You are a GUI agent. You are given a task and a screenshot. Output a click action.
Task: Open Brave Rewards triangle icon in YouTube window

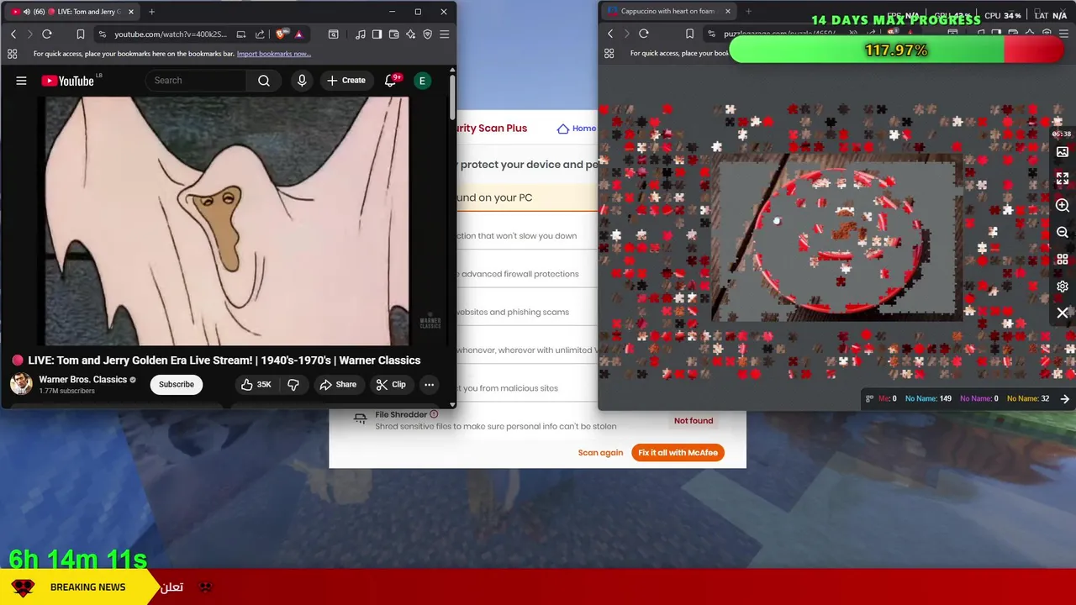pyautogui.click(x=298, y=34)
